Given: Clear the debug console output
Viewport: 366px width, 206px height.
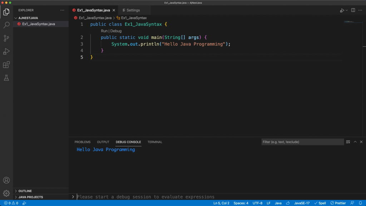Looking at the screenshot, I should click(x=348, y=142).
